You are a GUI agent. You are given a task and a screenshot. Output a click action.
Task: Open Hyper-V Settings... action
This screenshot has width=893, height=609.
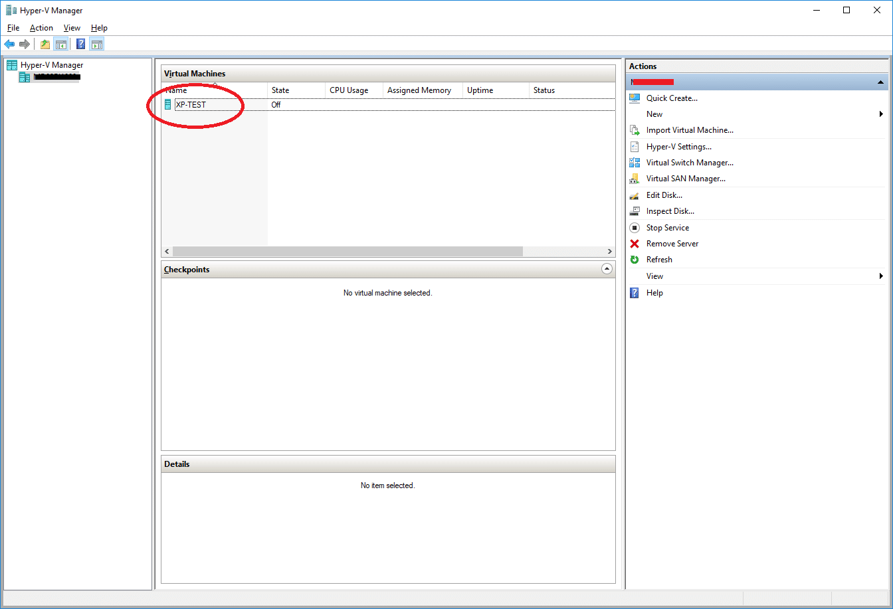pyautogui.click(x=679, y=147)
